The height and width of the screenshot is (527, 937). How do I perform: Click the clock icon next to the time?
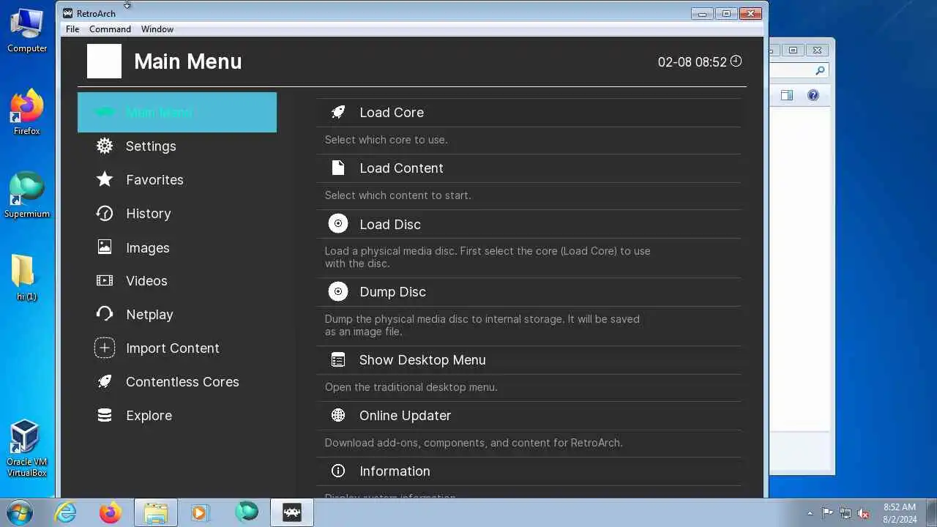[x=736, y=61]
